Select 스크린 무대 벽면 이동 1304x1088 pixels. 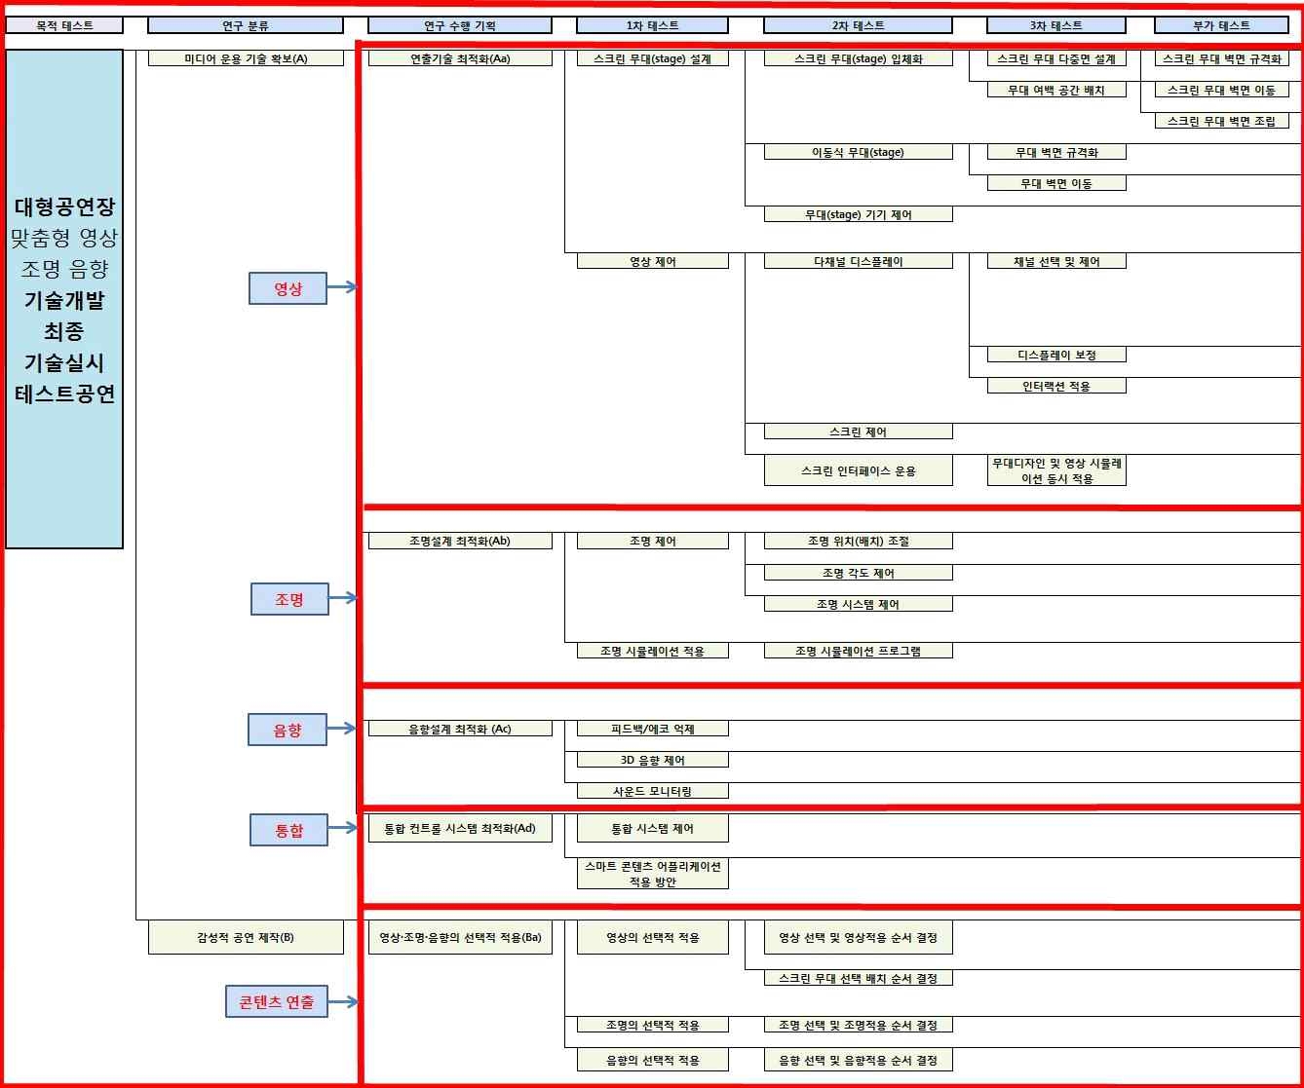1221,90
